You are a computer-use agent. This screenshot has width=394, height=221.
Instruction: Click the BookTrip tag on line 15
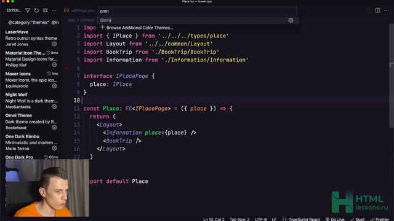119,141
